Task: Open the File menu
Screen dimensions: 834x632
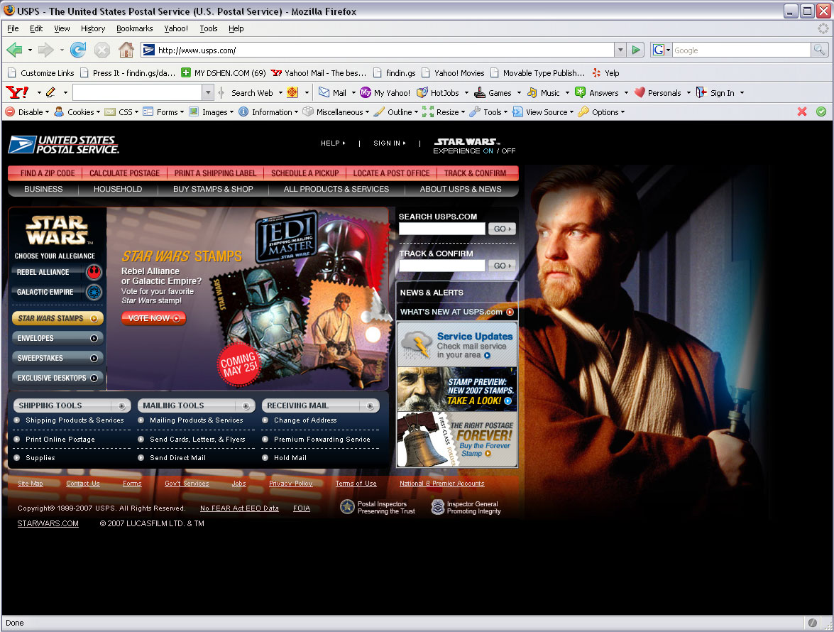Action: [13, 28]
